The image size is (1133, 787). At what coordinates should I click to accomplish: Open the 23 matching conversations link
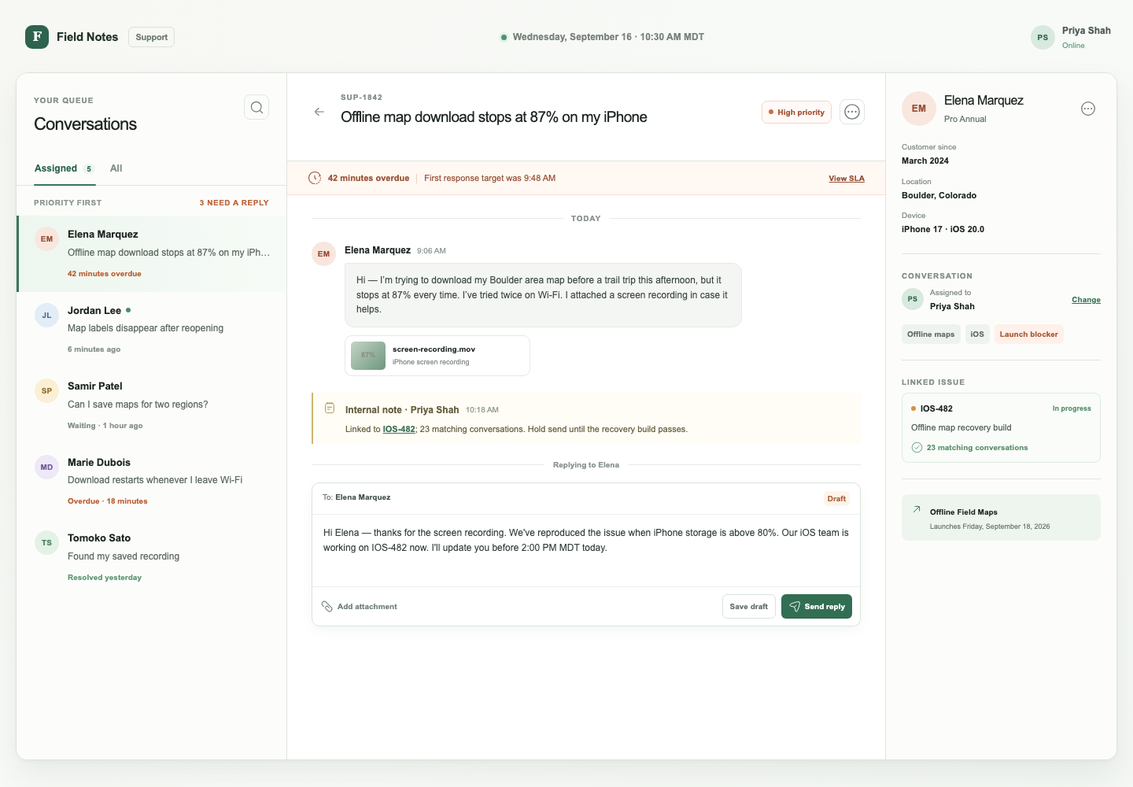coord(977,448)
